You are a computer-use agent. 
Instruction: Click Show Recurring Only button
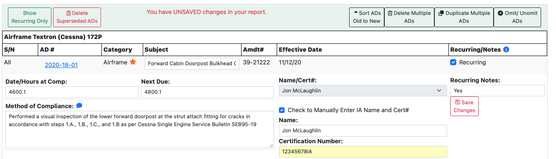click(x=30, y=17)
